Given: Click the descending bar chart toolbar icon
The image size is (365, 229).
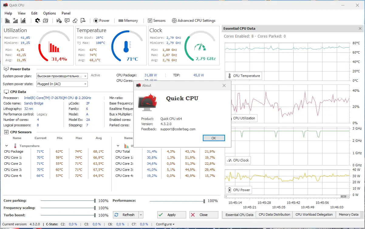Looking at the screenshot, I should [8, 21].
